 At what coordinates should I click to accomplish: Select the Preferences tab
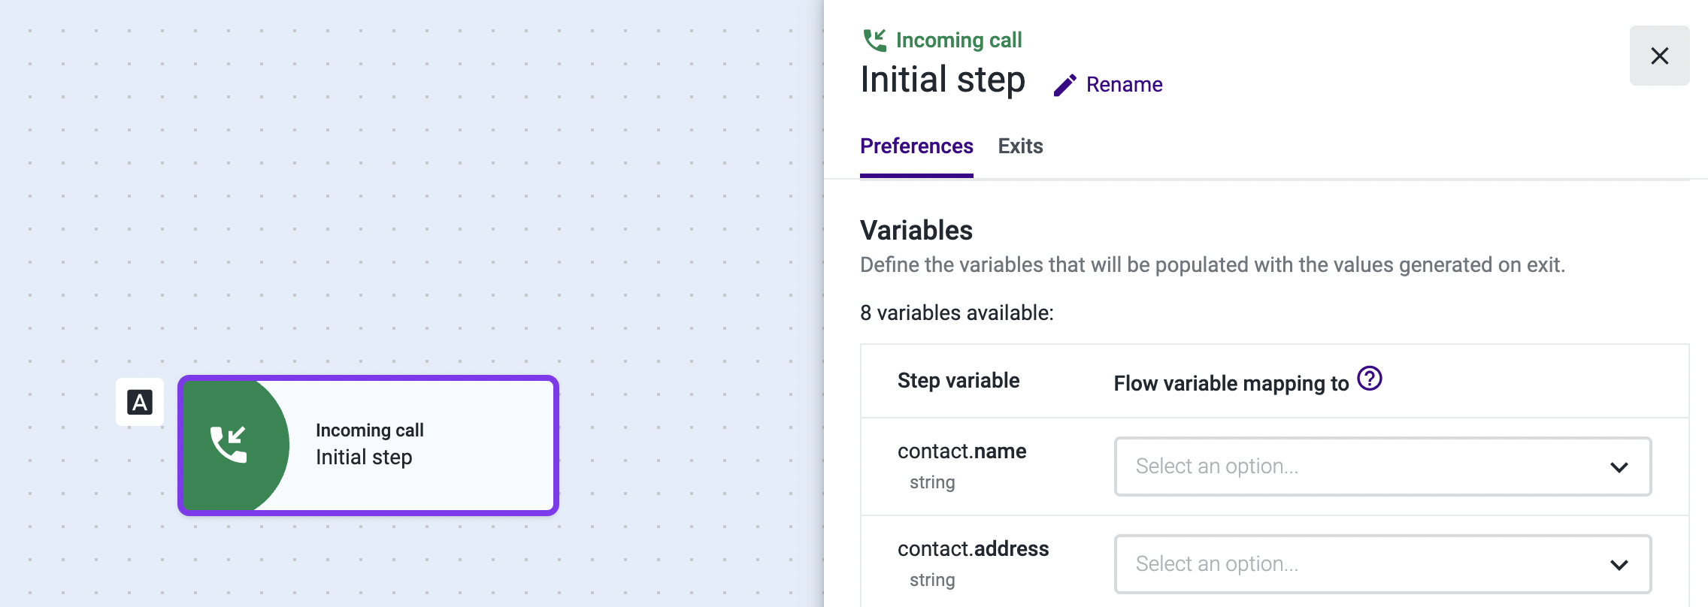(916, 146)
